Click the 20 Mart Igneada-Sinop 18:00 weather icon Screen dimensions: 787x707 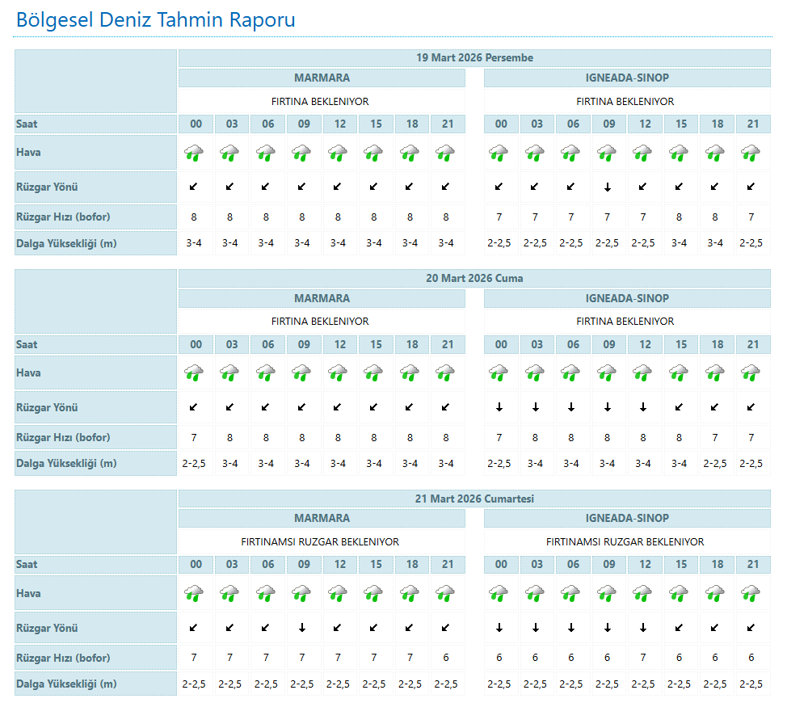tap(715, 372)
